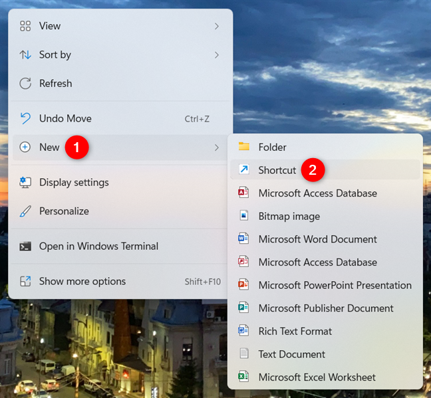
Task: Click the yellow Folder icon
Action: (244, 146)
